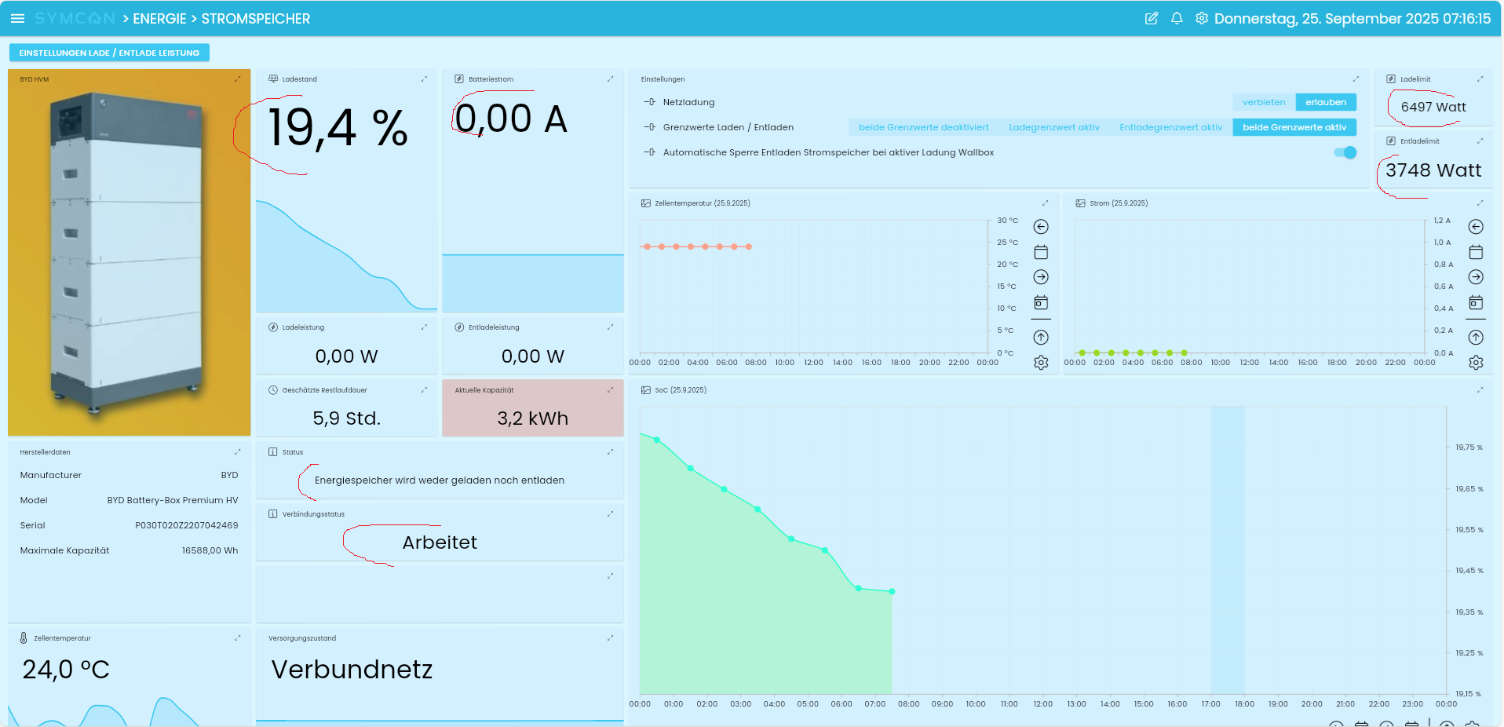Click the edit pencil icon in header
This screenshot has height=727, width=1504.
click(x=1151, y=18)
